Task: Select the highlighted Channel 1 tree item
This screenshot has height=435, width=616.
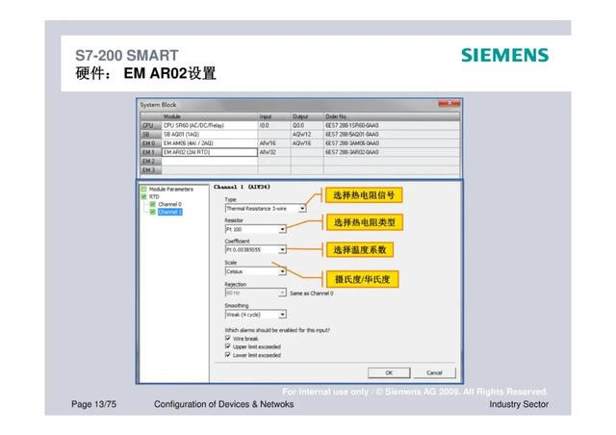Action: (170, 212)
